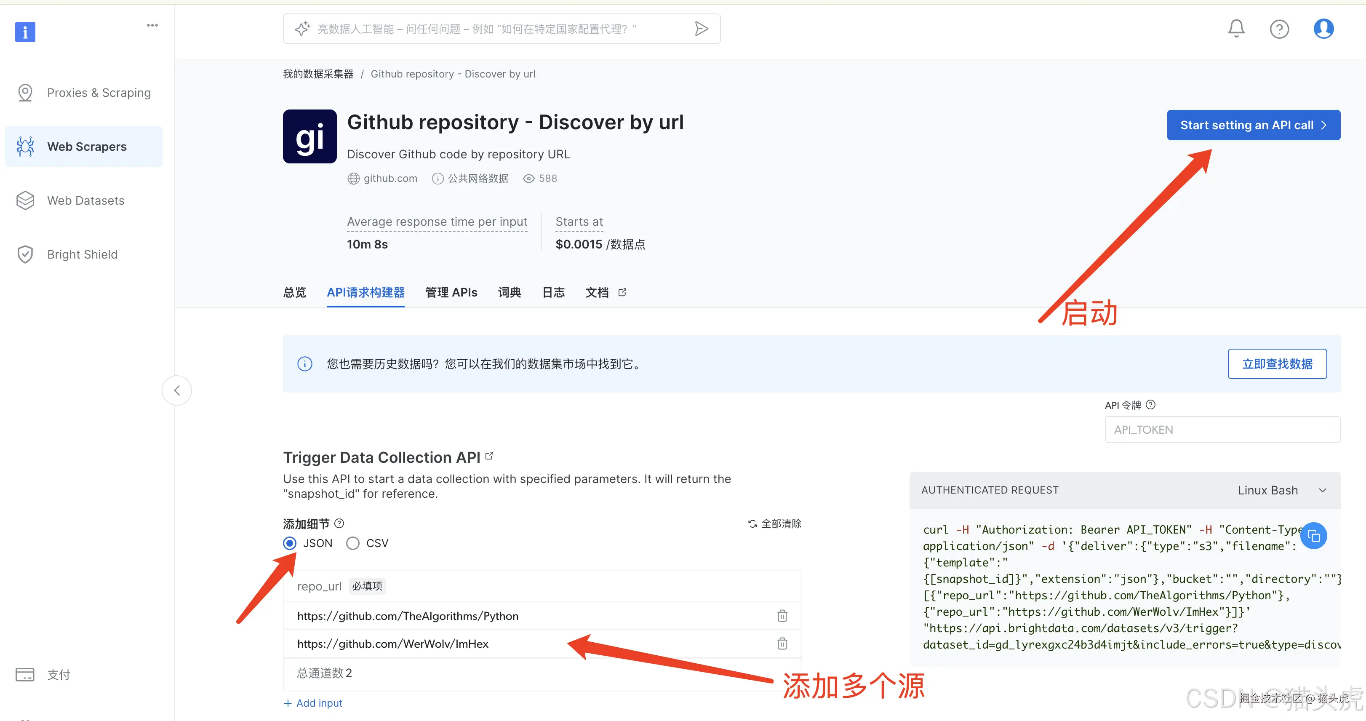1366x721 pixels.
Task: Open the help question mark icon
Action: [x=1280, y=29]
